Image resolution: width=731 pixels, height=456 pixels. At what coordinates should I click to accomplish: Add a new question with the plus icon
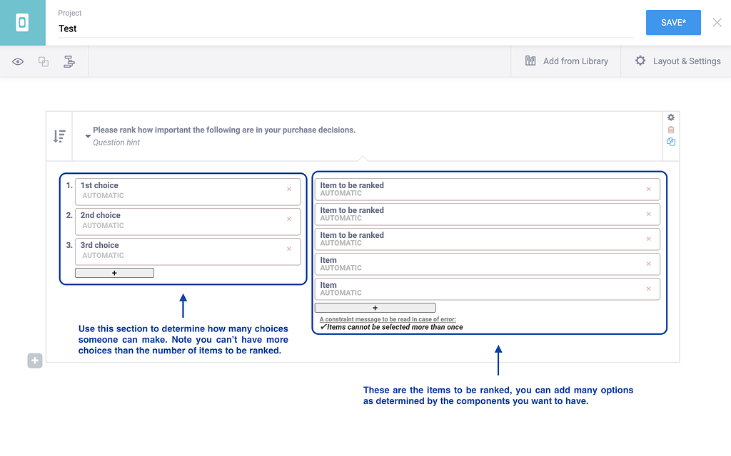click(35, 361)
